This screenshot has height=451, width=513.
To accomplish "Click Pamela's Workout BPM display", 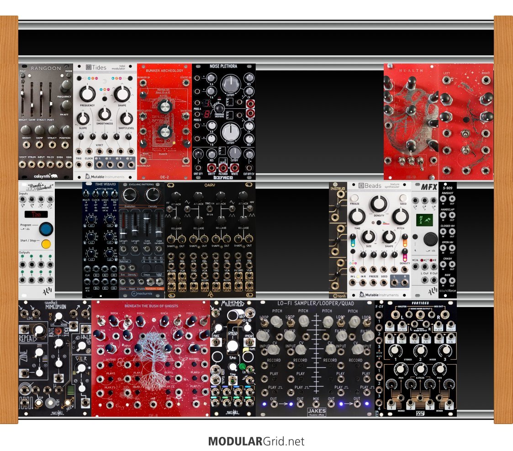I will coord(36,215).
